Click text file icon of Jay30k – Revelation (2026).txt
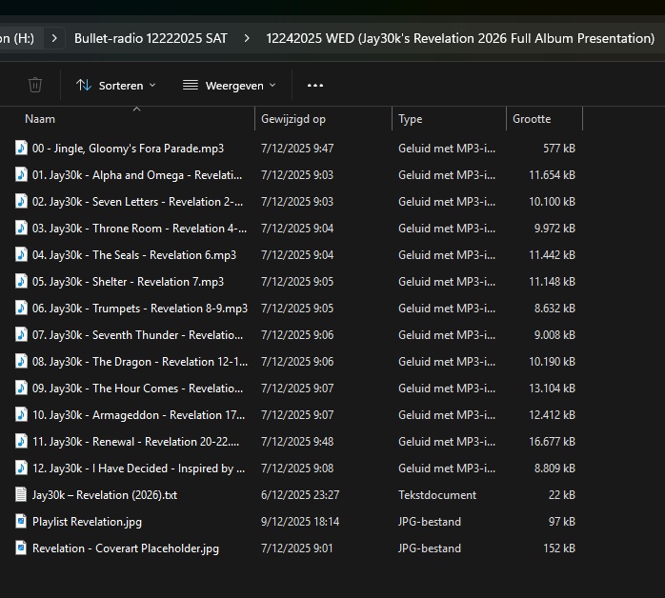Image resolution: width=665 pixels, height=598 pixels. pyautogui.click(x=21, y=494)
